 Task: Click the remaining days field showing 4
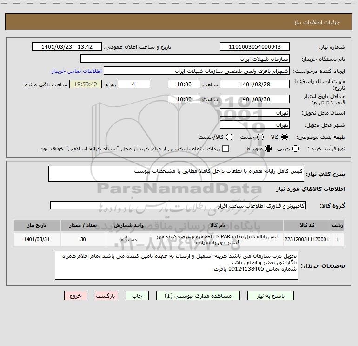pyautogui.click(x=134, y=85)
